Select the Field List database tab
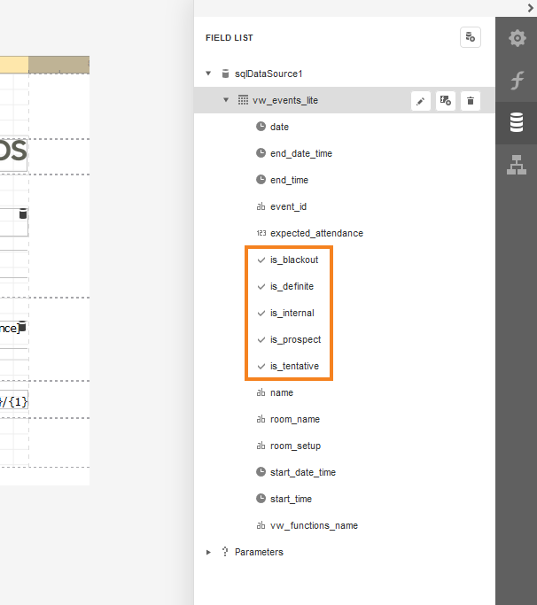537x605 pixels. (x=517, y=123)
